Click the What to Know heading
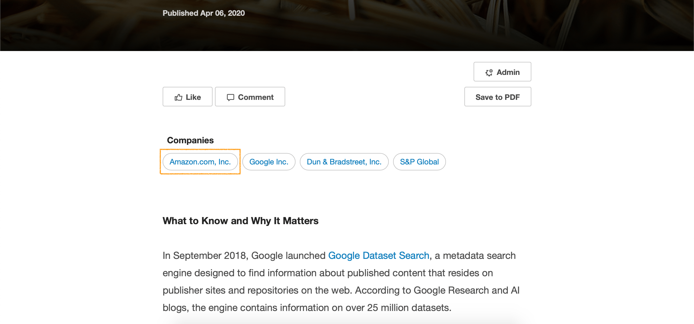Viewport: 694px width, 324px height. (240, 221)
